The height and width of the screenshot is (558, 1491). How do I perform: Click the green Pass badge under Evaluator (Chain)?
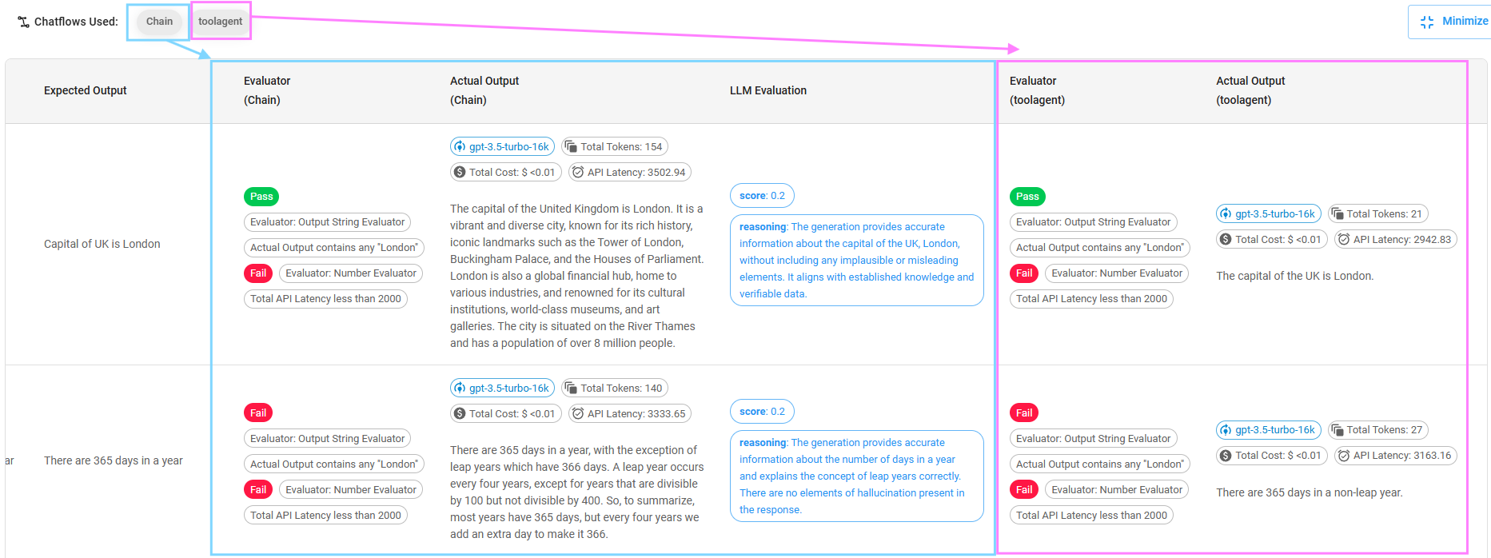(x=261, y=197)
